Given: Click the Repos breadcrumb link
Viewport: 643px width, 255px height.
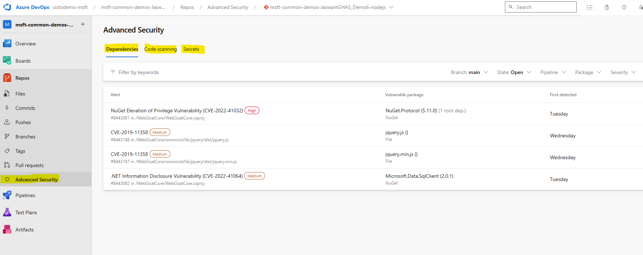Looking at the screenshot, I should click(x=187, y=7).
